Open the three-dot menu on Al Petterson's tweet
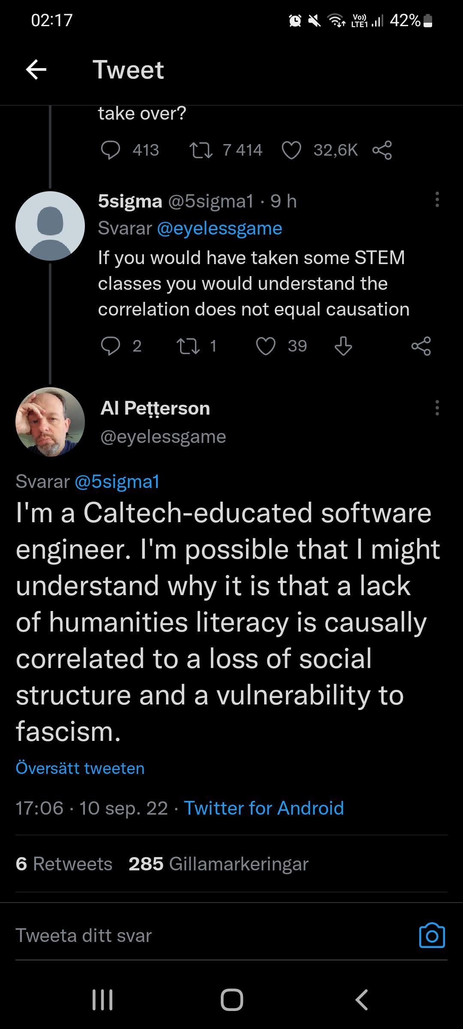The image size is (463, 1029). (x=437, y=407)
